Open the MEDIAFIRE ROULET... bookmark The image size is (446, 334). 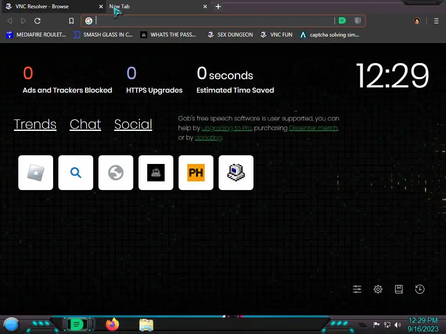(36, 35)
